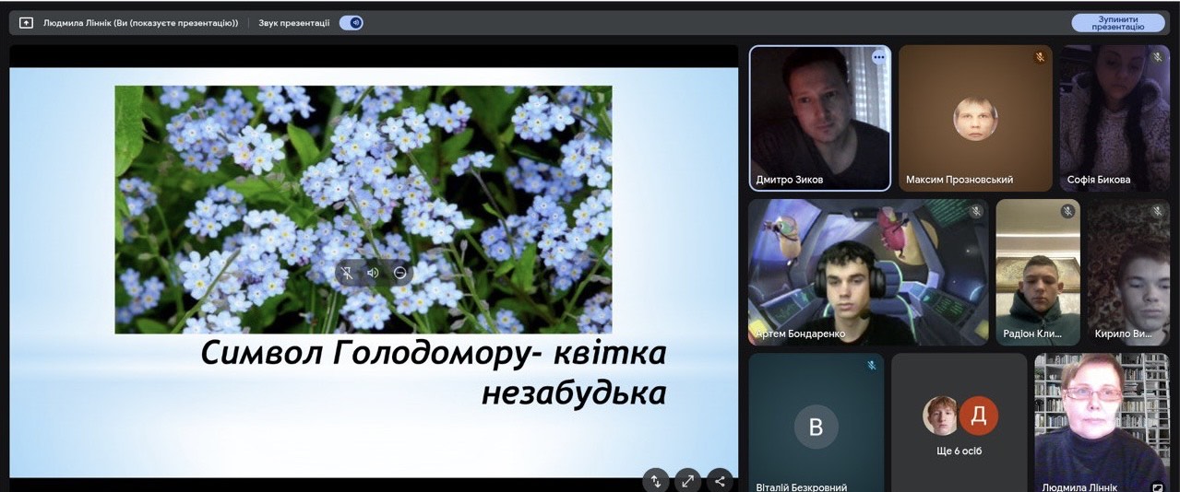This screenshot has height=492, width=1180.
Task: Click Віталій Безкровний's avatar tile
Action: (816, 426)
